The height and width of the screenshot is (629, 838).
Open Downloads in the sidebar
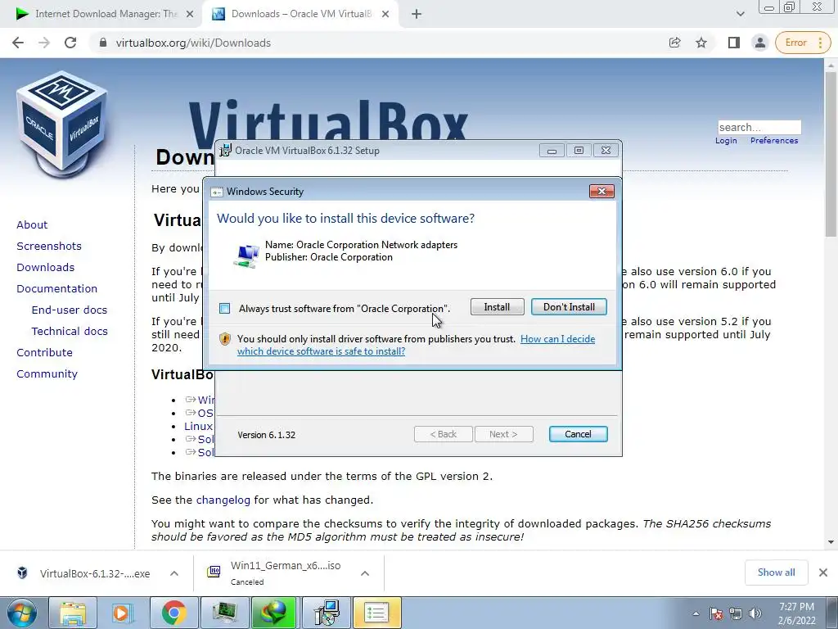pos(46,268)
